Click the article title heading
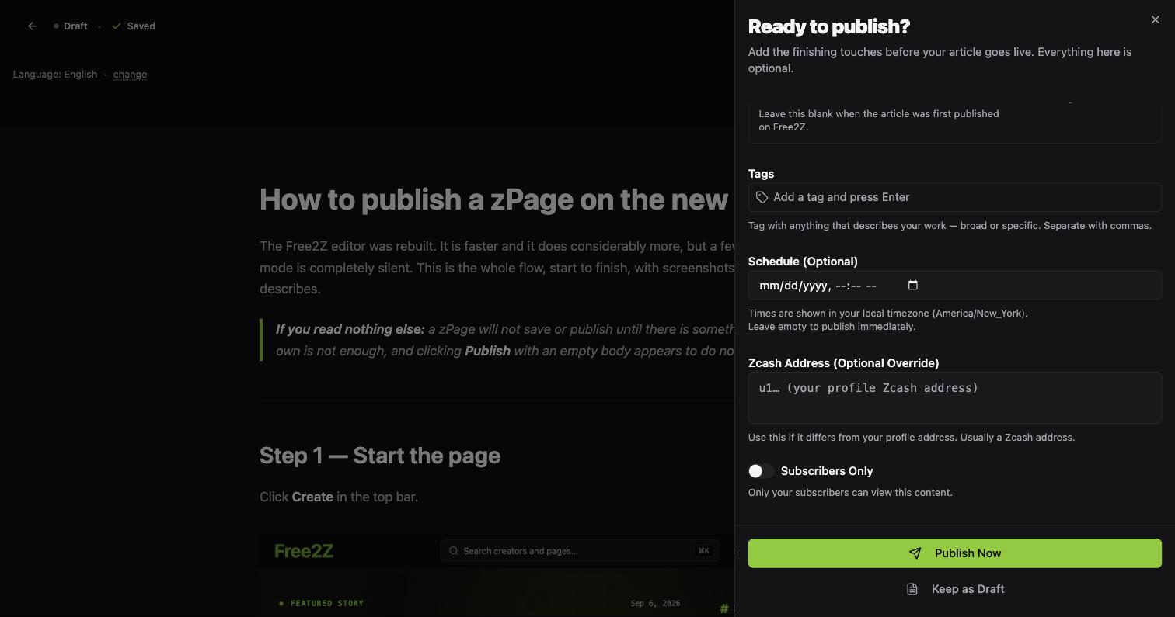 pyautogui.click(x=493, y=199)
